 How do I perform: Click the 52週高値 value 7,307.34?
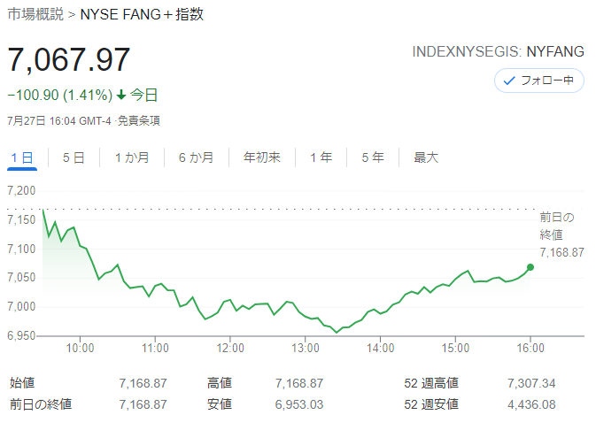[531, 383]
